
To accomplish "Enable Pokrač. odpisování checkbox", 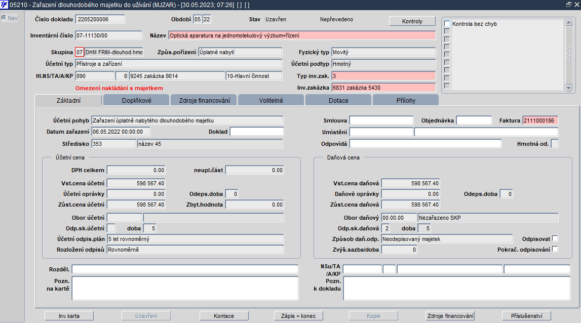I will coord(555,249).
